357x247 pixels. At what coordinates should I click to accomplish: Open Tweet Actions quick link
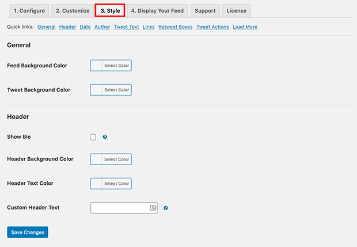pyautogui.click(x=212, y=27)
